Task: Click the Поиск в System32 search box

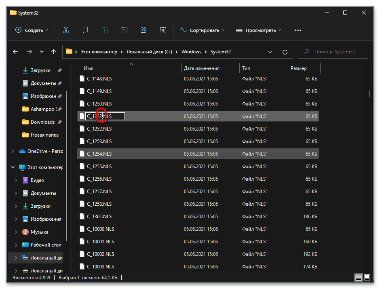Action: click(333, 52)
